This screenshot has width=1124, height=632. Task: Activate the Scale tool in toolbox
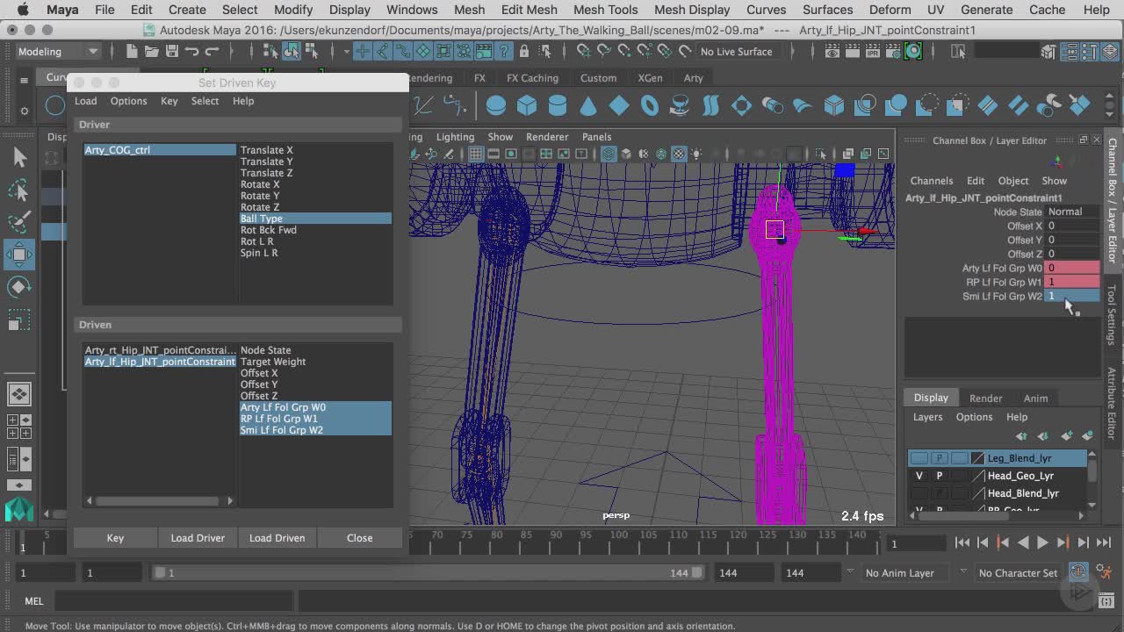(19, 321)
